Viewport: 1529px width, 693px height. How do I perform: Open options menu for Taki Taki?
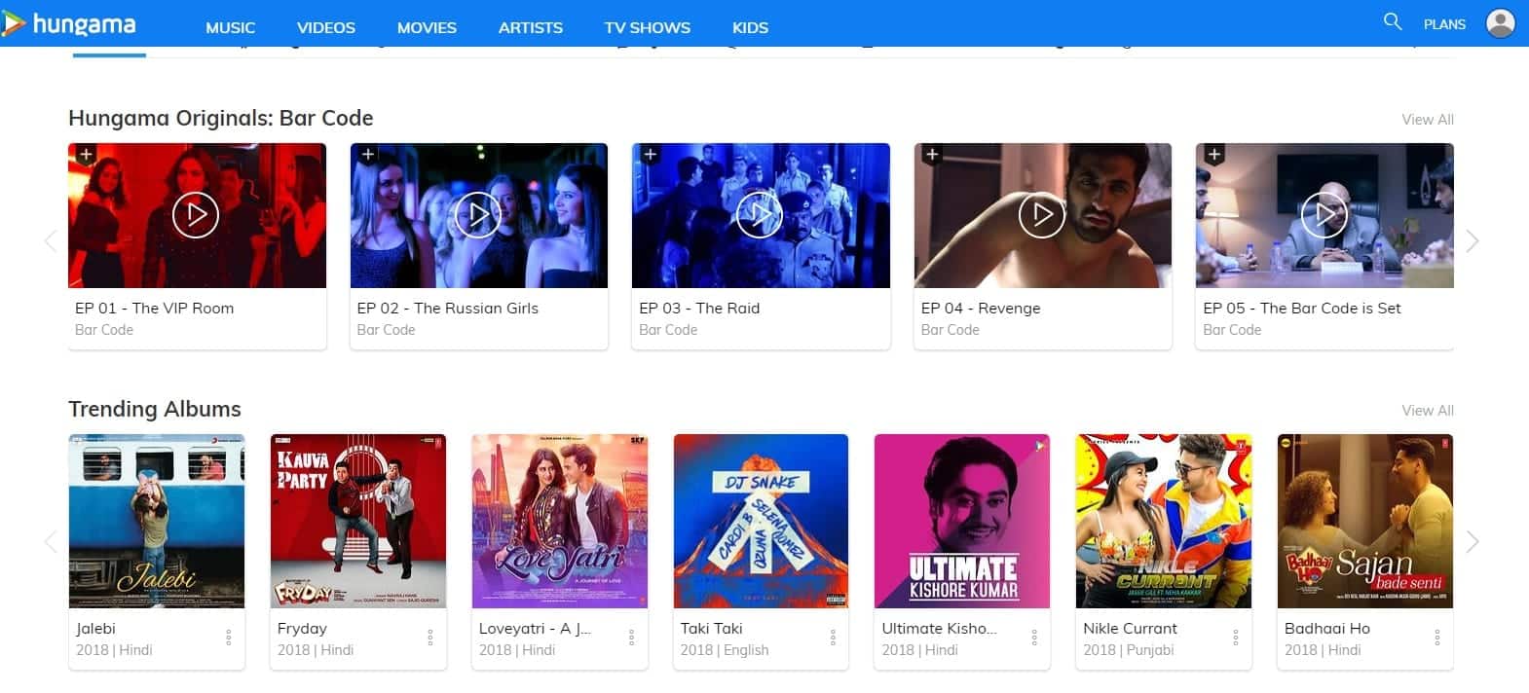(833, 639)
